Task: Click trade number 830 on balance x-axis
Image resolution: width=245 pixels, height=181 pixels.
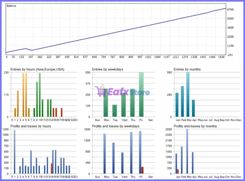Action: 122,57
